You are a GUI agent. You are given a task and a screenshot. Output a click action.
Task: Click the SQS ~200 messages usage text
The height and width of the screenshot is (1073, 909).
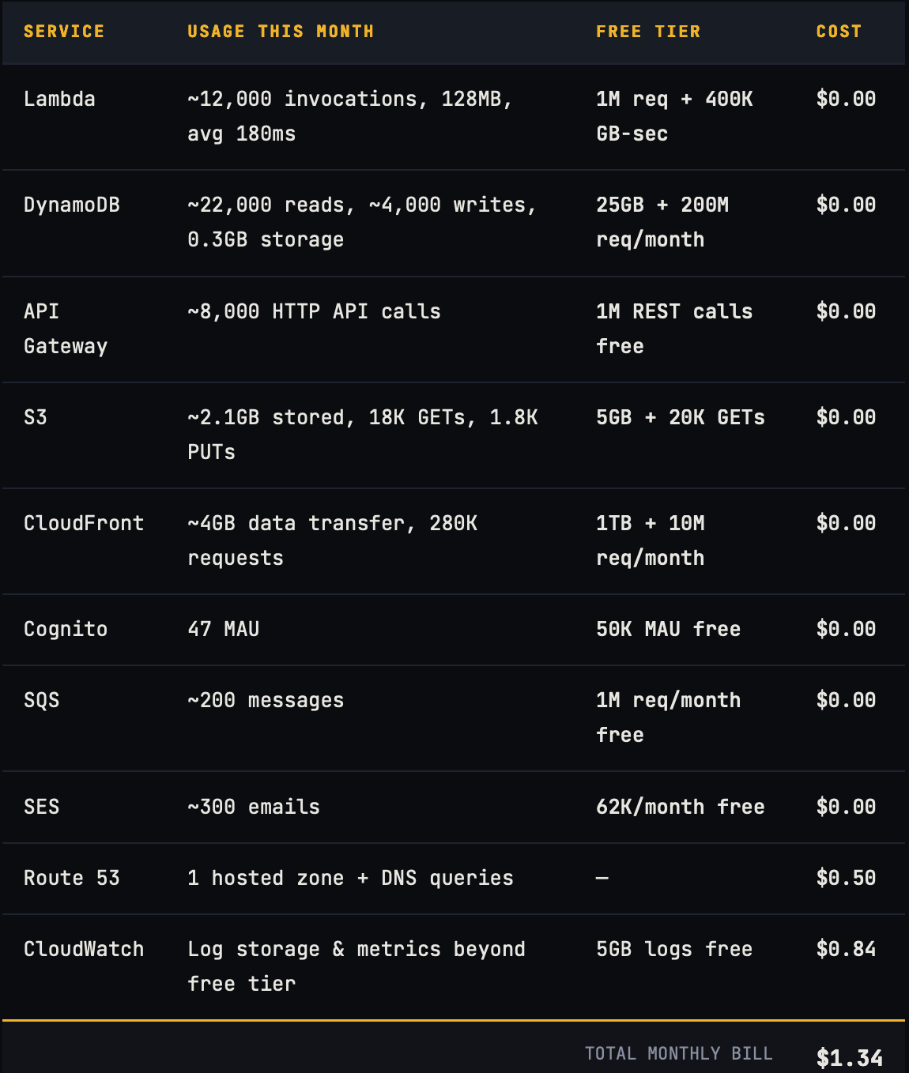coord(266,700)
